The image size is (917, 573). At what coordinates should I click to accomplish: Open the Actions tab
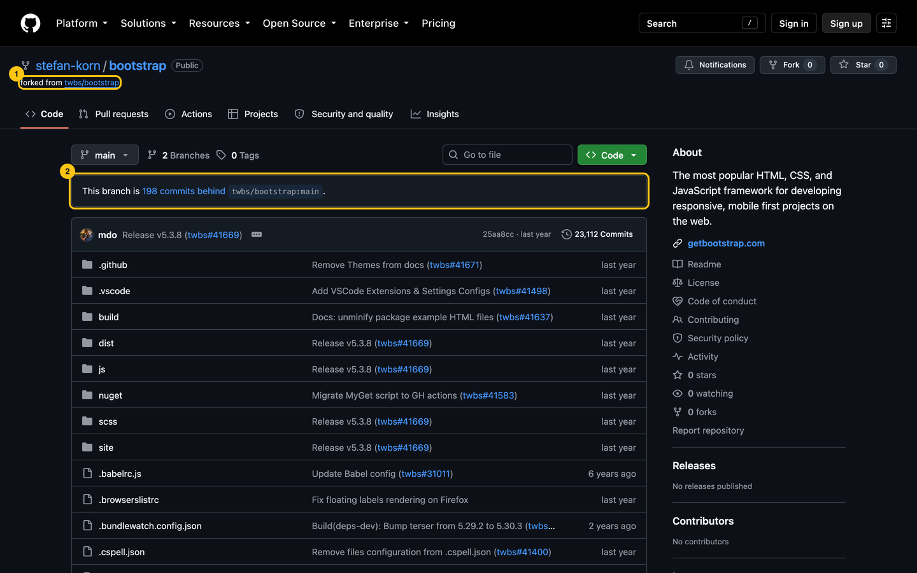pos(188,114)
